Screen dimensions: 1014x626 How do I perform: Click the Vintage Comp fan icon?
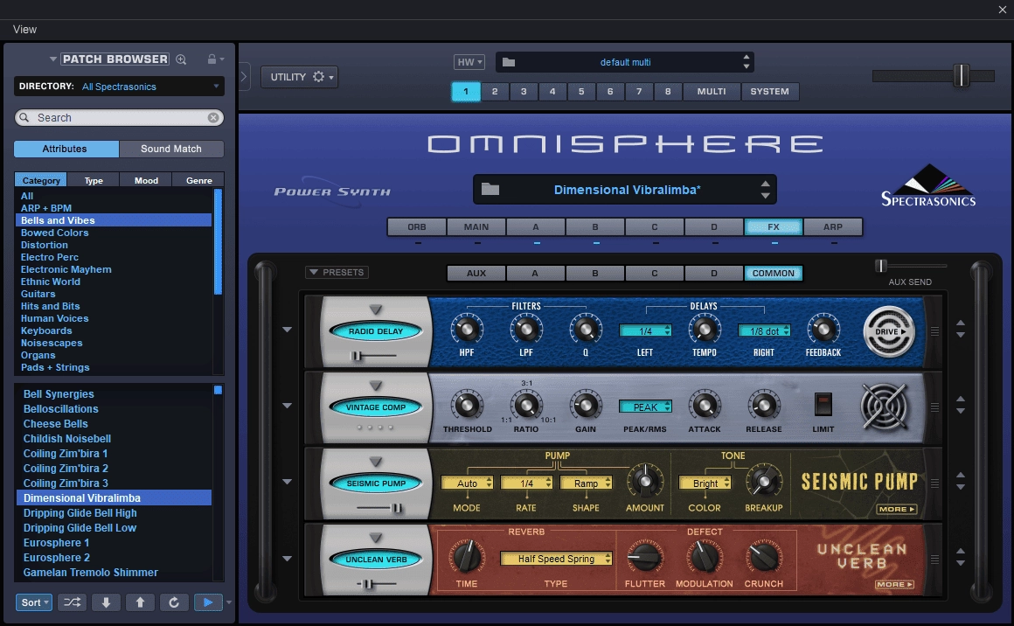[883, 407]
